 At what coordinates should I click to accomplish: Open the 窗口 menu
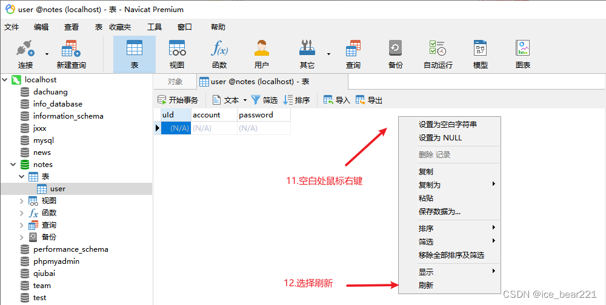pos(185,27)
